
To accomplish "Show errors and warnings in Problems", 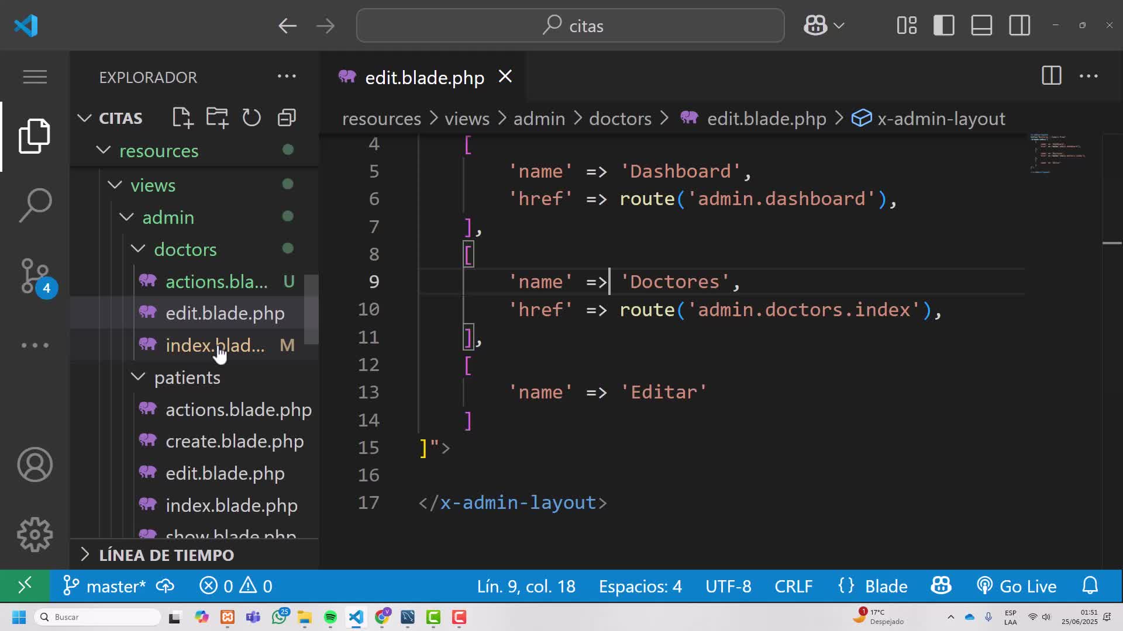I will 236,586.
